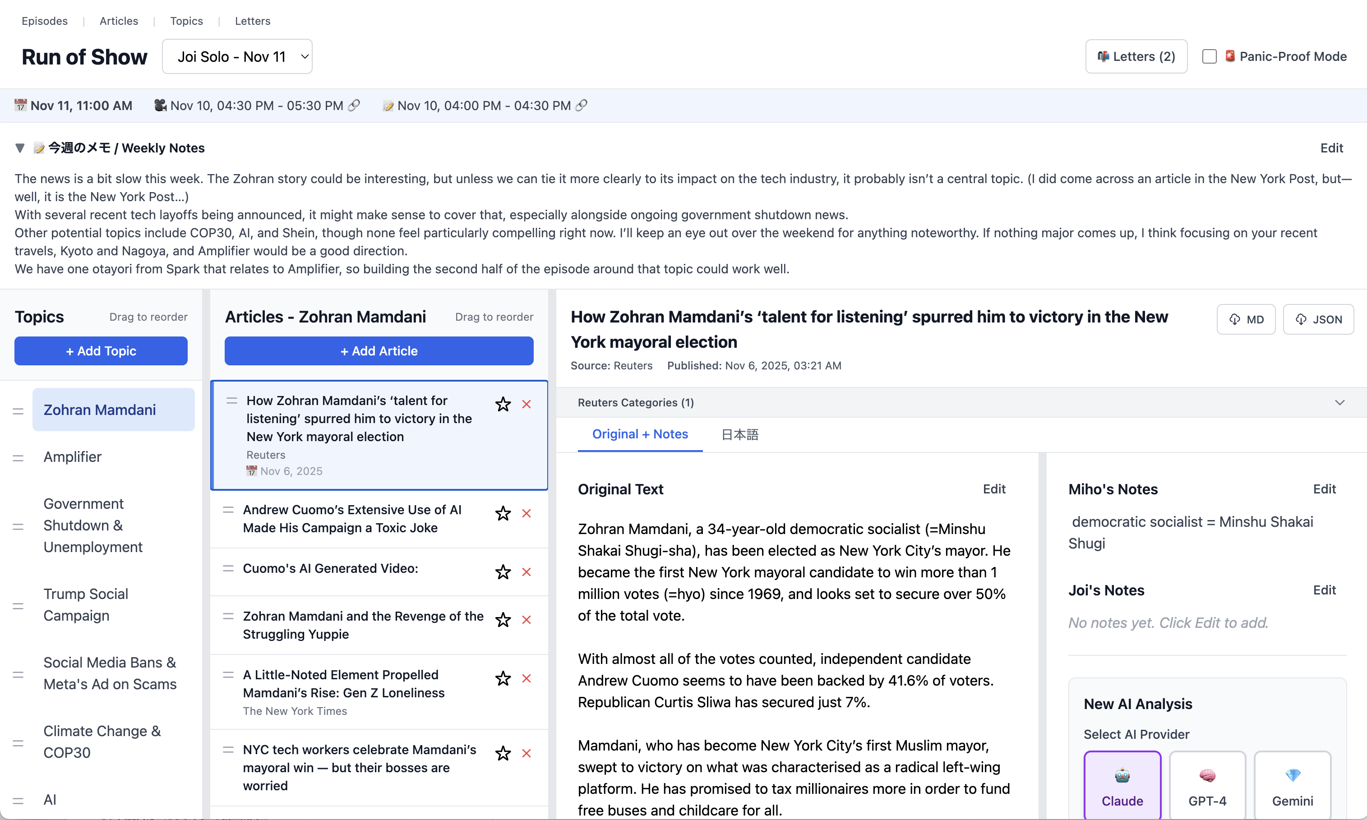
Task: Click drag handle beside Amplifier topic
Action: point(18,458)
